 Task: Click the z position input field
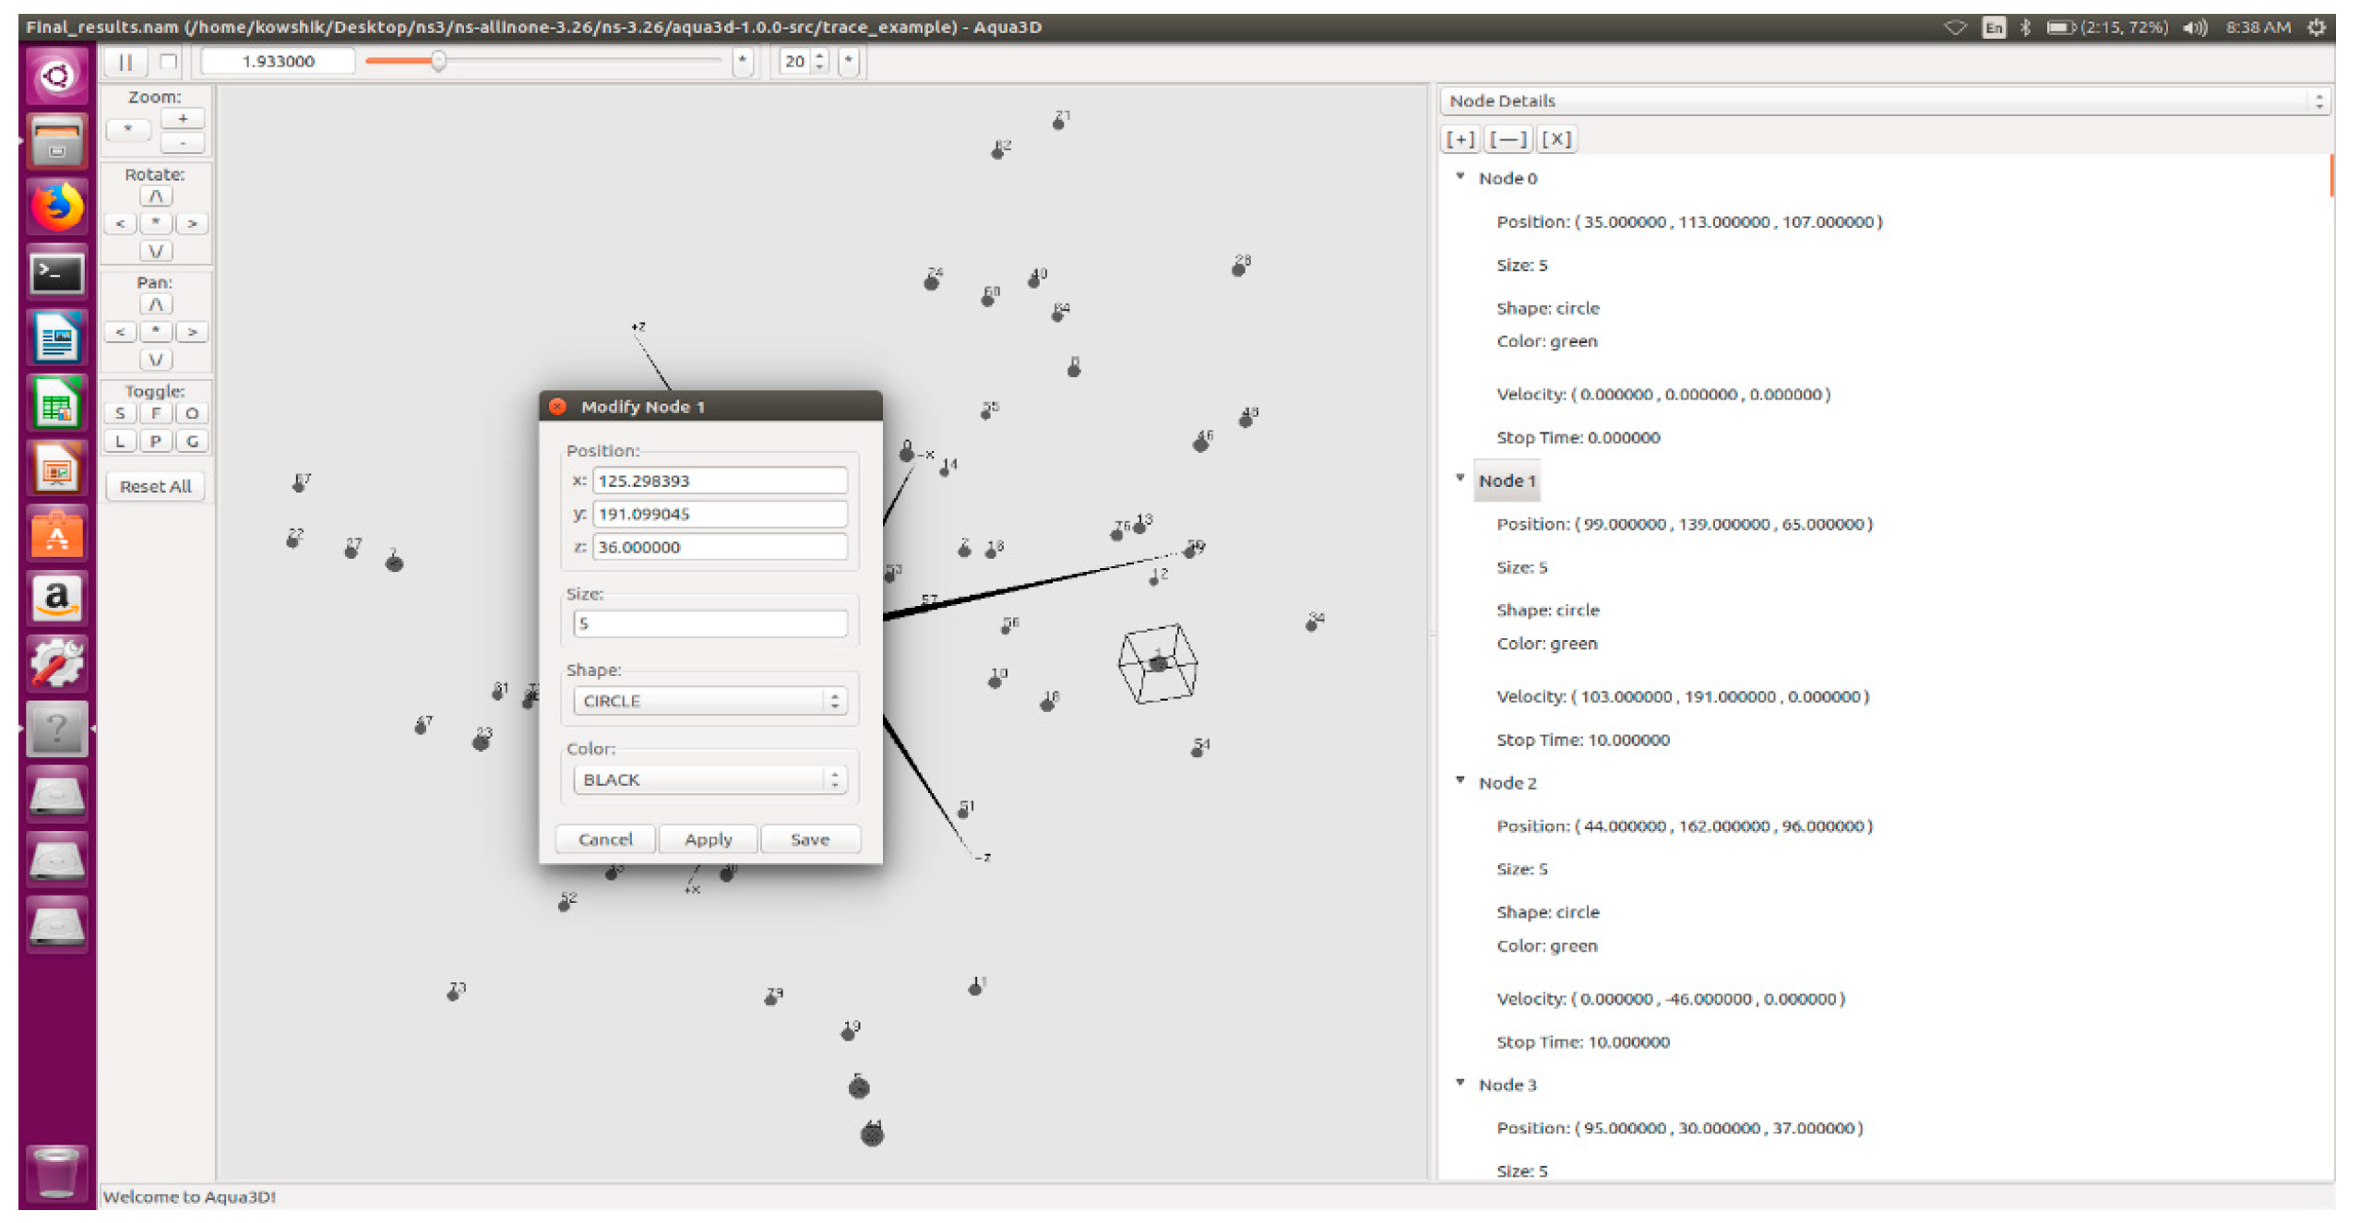[x=719, y=548]
